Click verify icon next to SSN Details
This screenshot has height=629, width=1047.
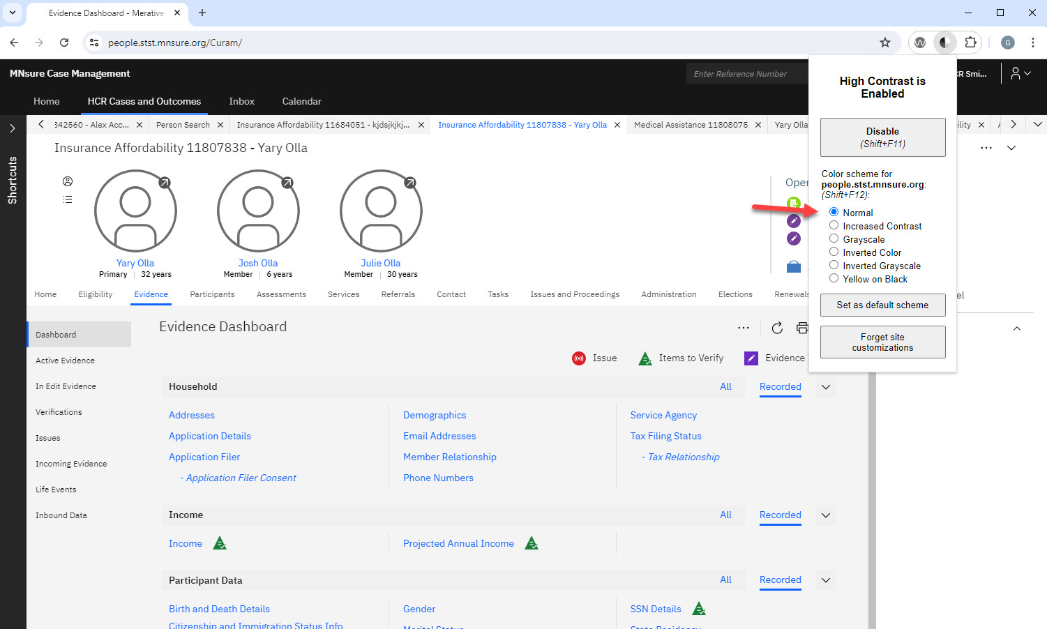(699, 609)
